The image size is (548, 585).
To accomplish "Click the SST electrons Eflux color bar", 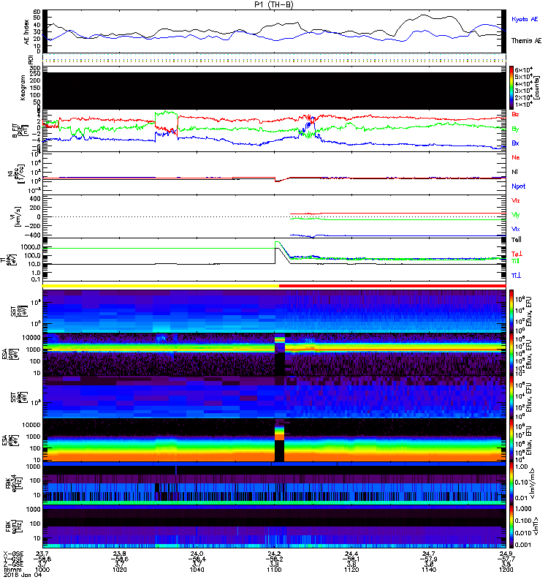I will pos(511,397).
